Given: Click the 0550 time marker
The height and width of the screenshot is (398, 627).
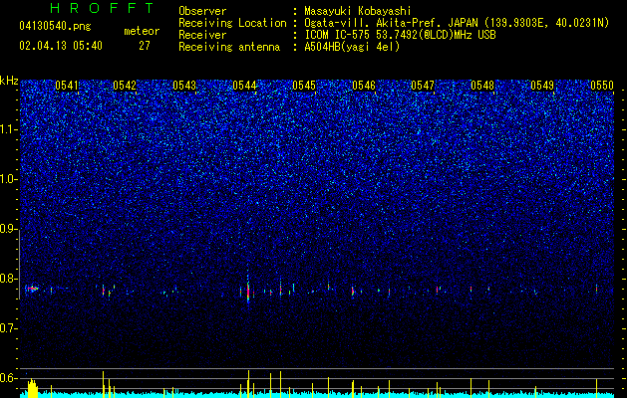Looking at the screenshot, I should (602, 86).
